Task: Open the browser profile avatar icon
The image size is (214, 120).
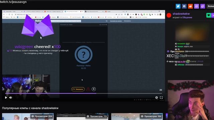Action: coord(160,14)
